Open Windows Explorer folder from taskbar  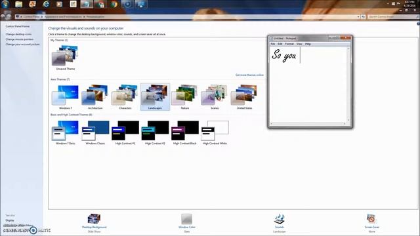[19, 4]
